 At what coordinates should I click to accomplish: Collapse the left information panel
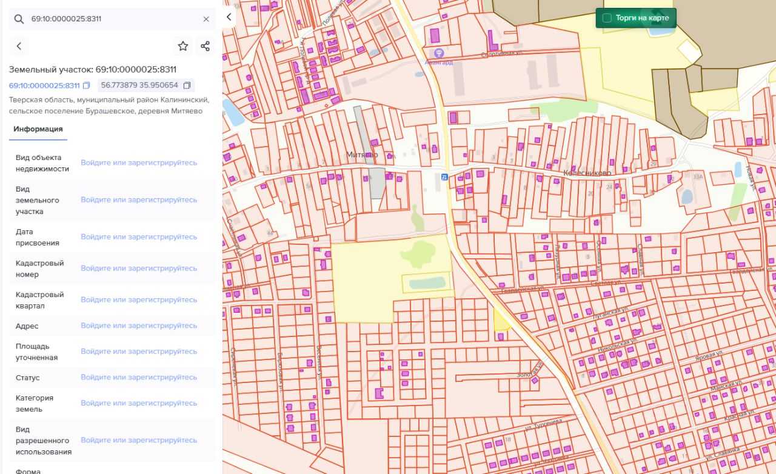229,17
